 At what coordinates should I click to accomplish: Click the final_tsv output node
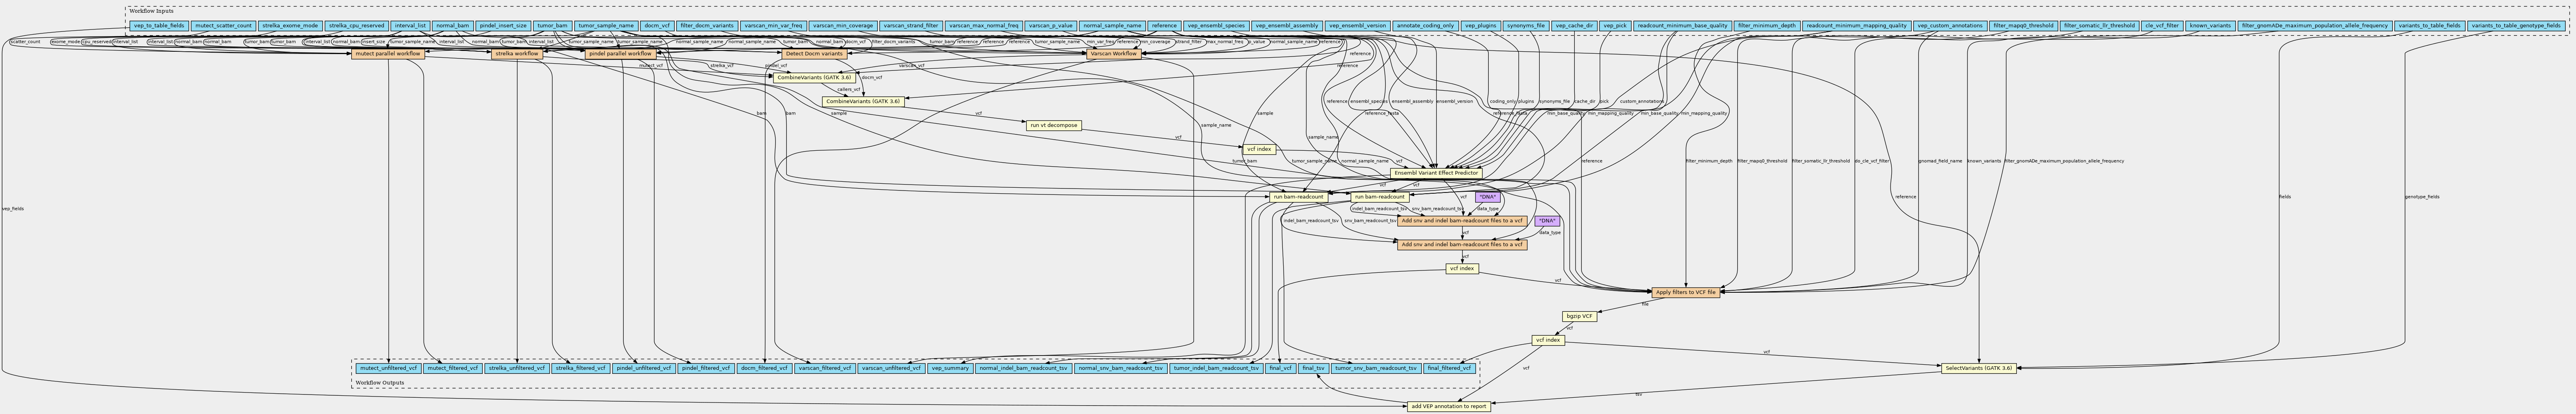pos(1313,368)
